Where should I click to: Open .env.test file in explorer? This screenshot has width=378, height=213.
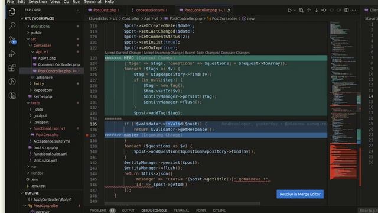pyautogui.click(x=38, y=186)
